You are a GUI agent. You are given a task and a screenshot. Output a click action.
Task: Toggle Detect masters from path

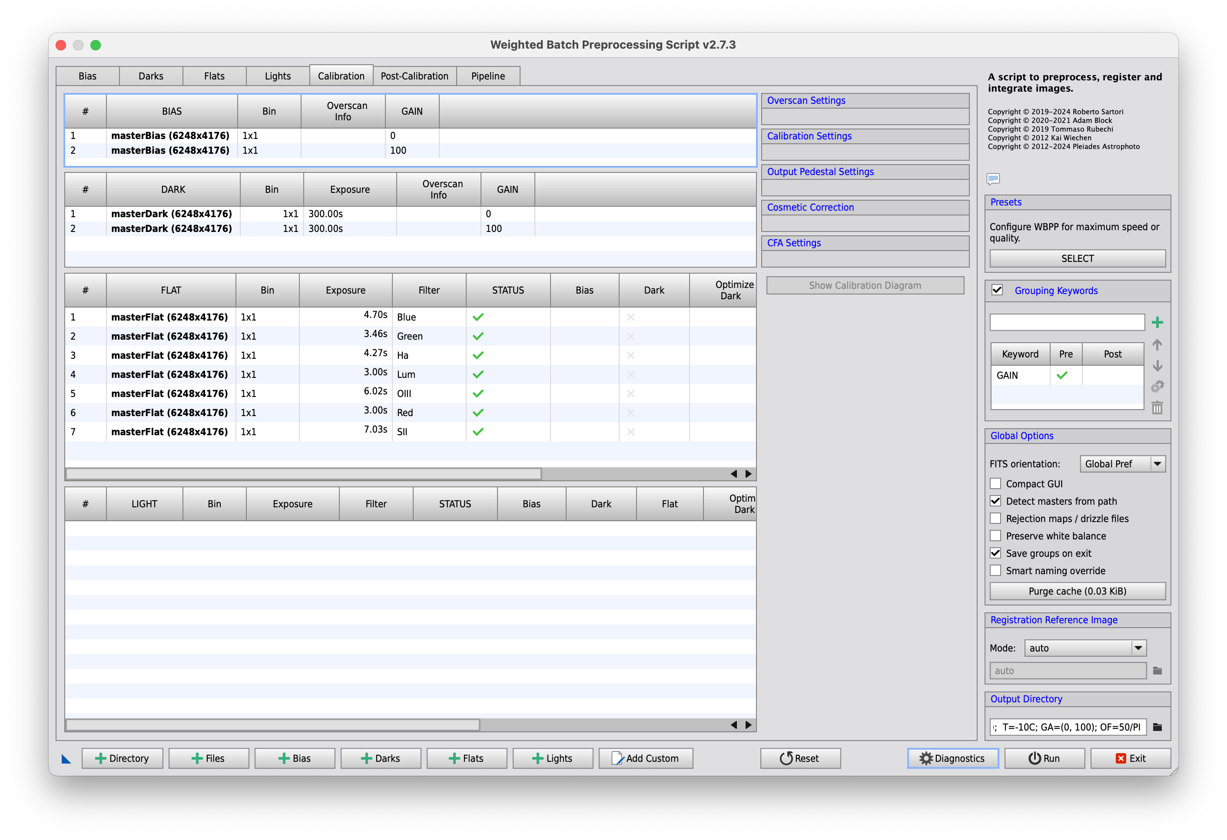tap(995, 501)
